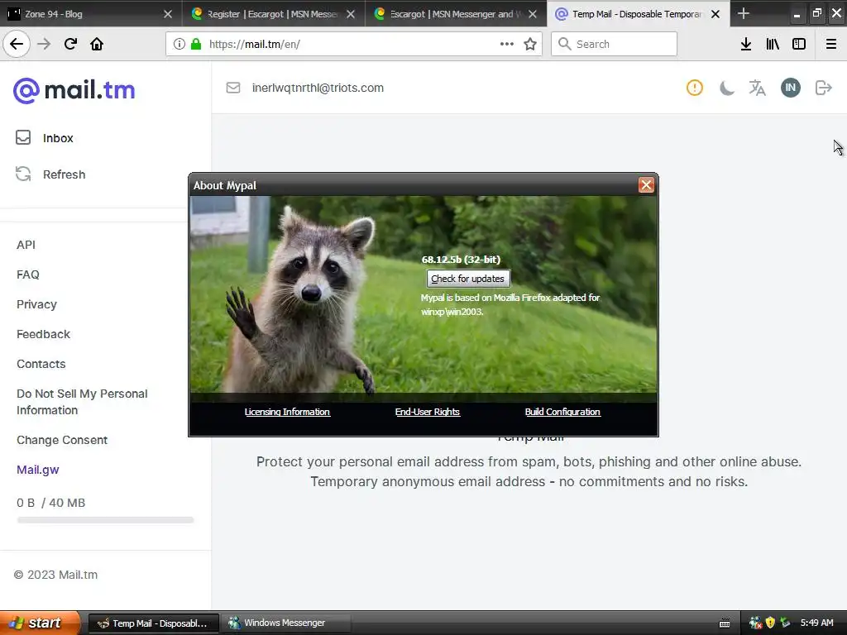Click the orange warning exclamation icon
Screen dimensions: 847x635
(x=695, y=88)
